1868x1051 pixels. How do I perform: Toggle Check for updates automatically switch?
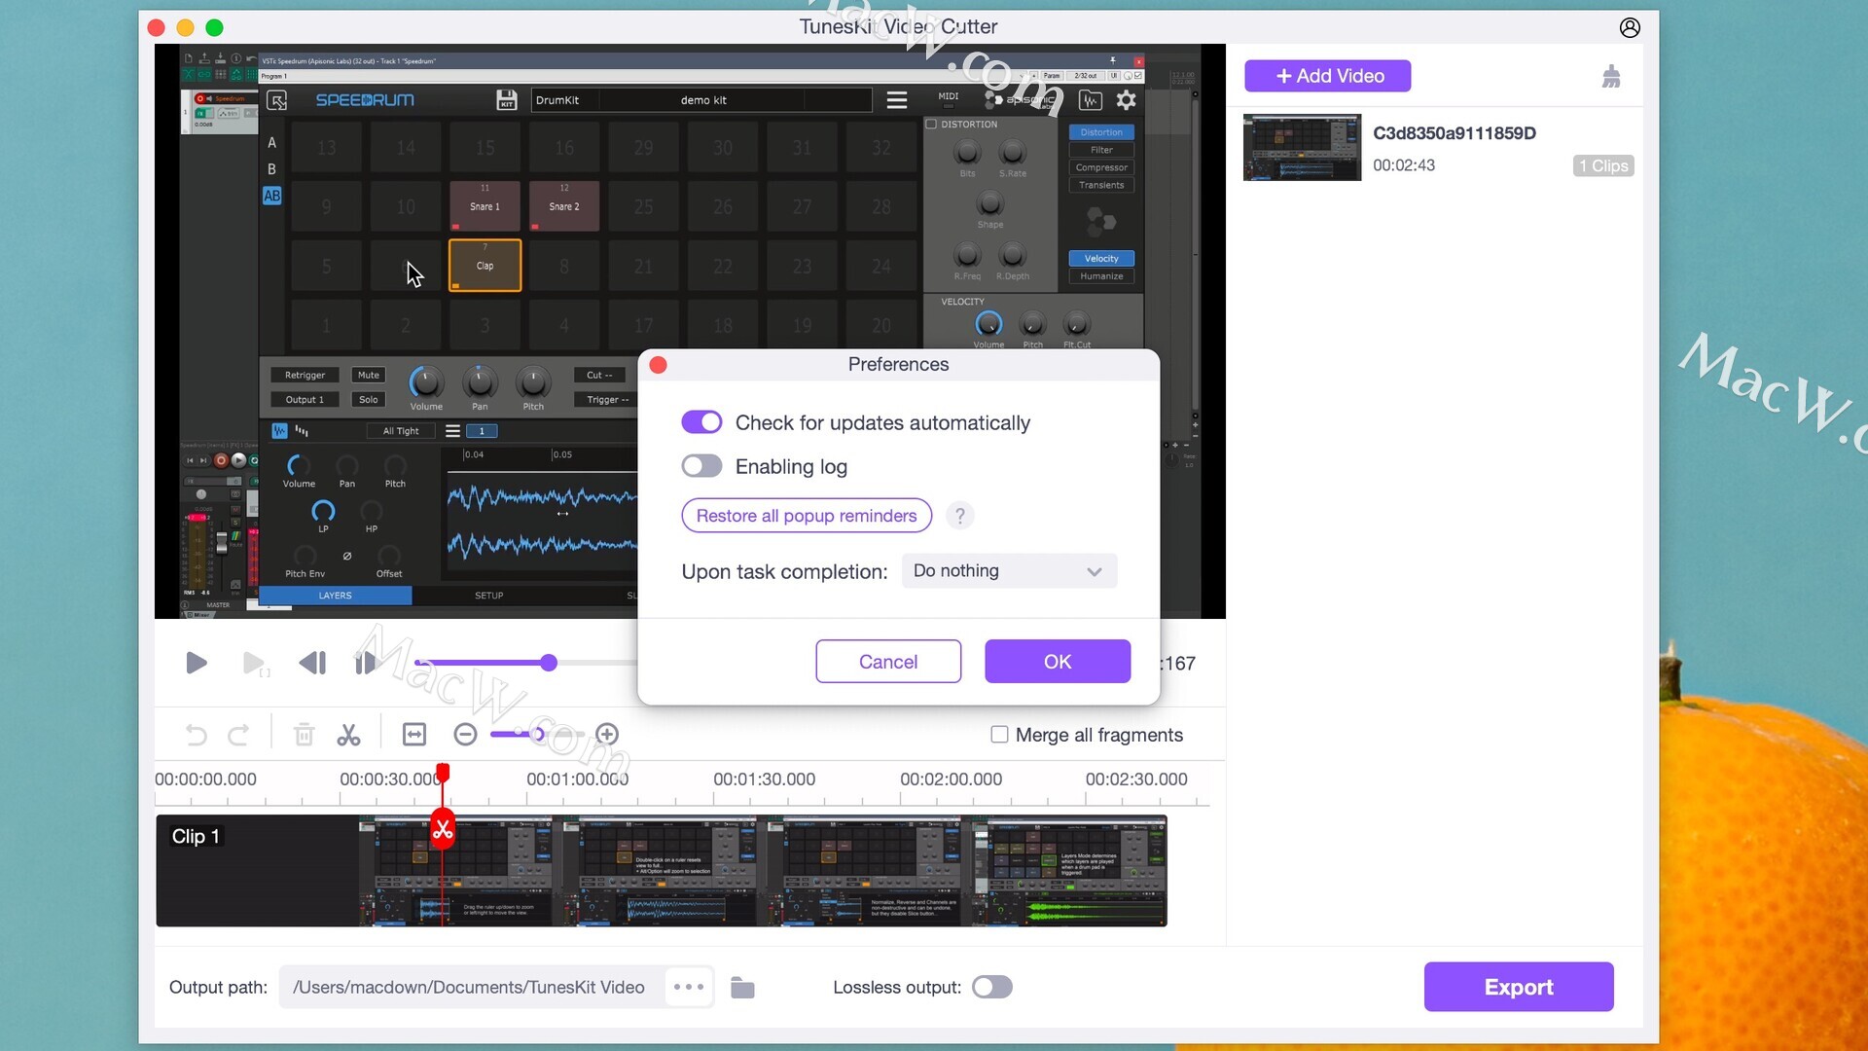pyautogui.click(x=701, y=422)
